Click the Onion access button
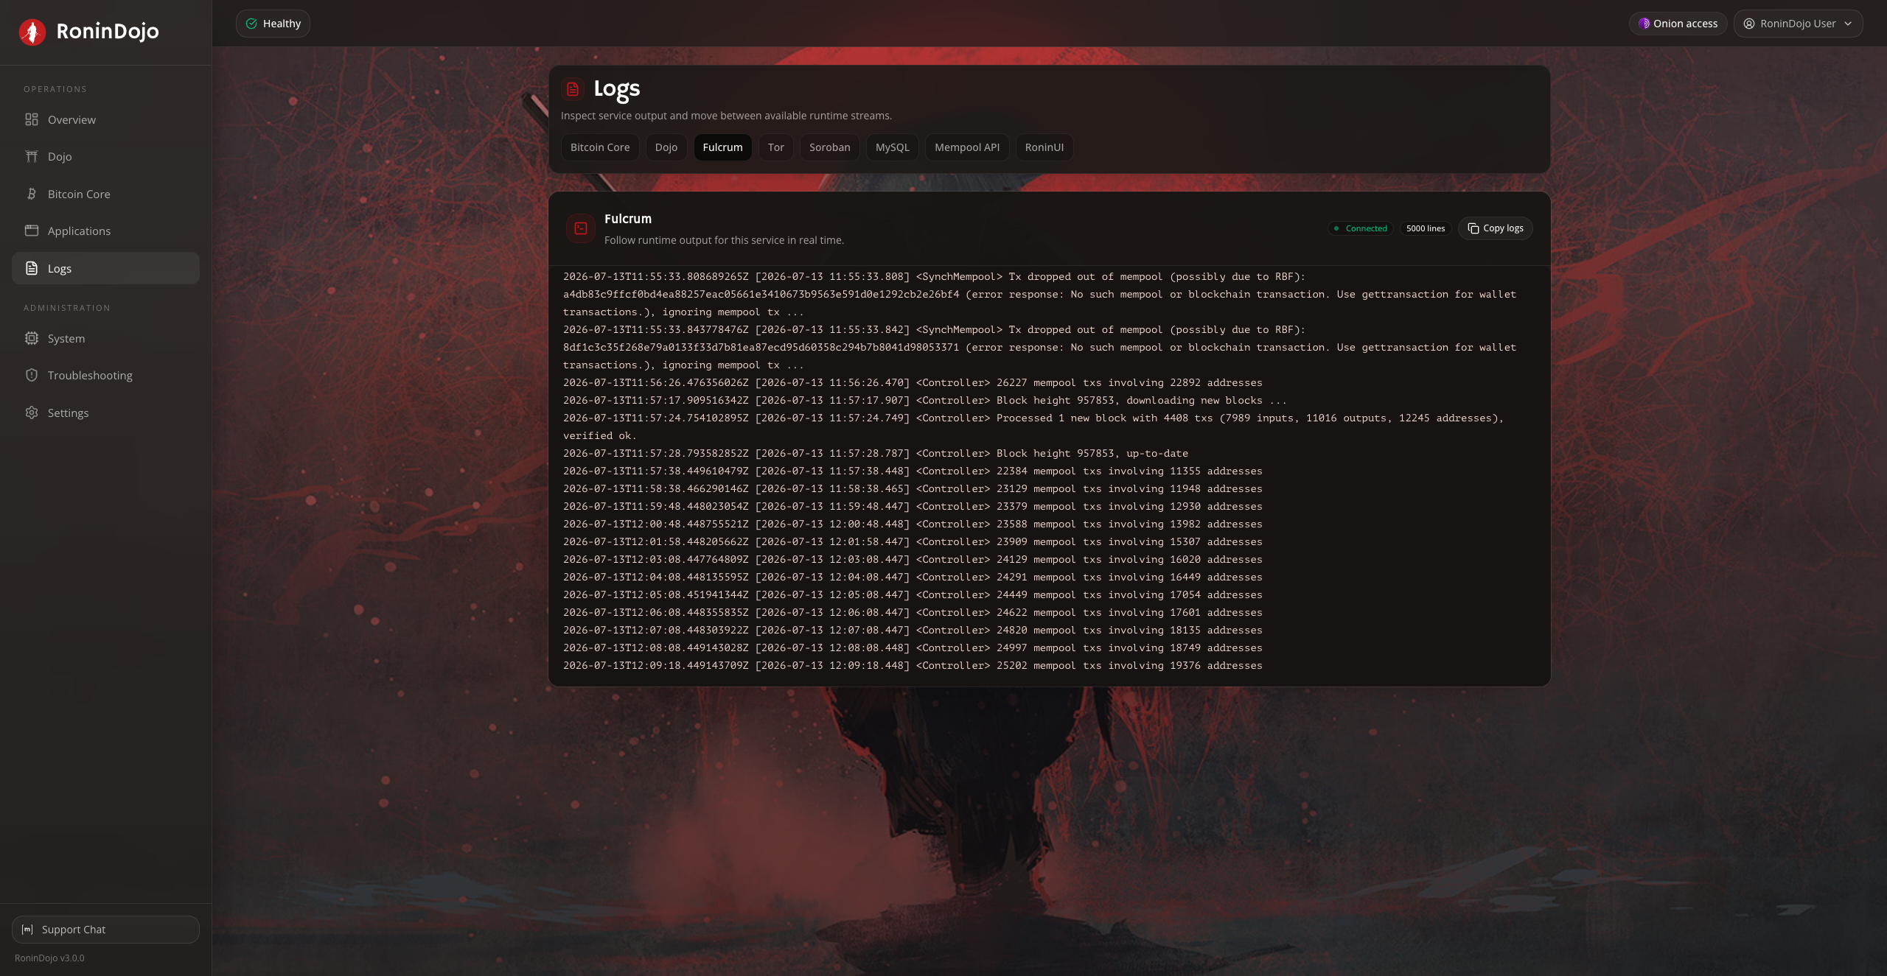 1678,24
